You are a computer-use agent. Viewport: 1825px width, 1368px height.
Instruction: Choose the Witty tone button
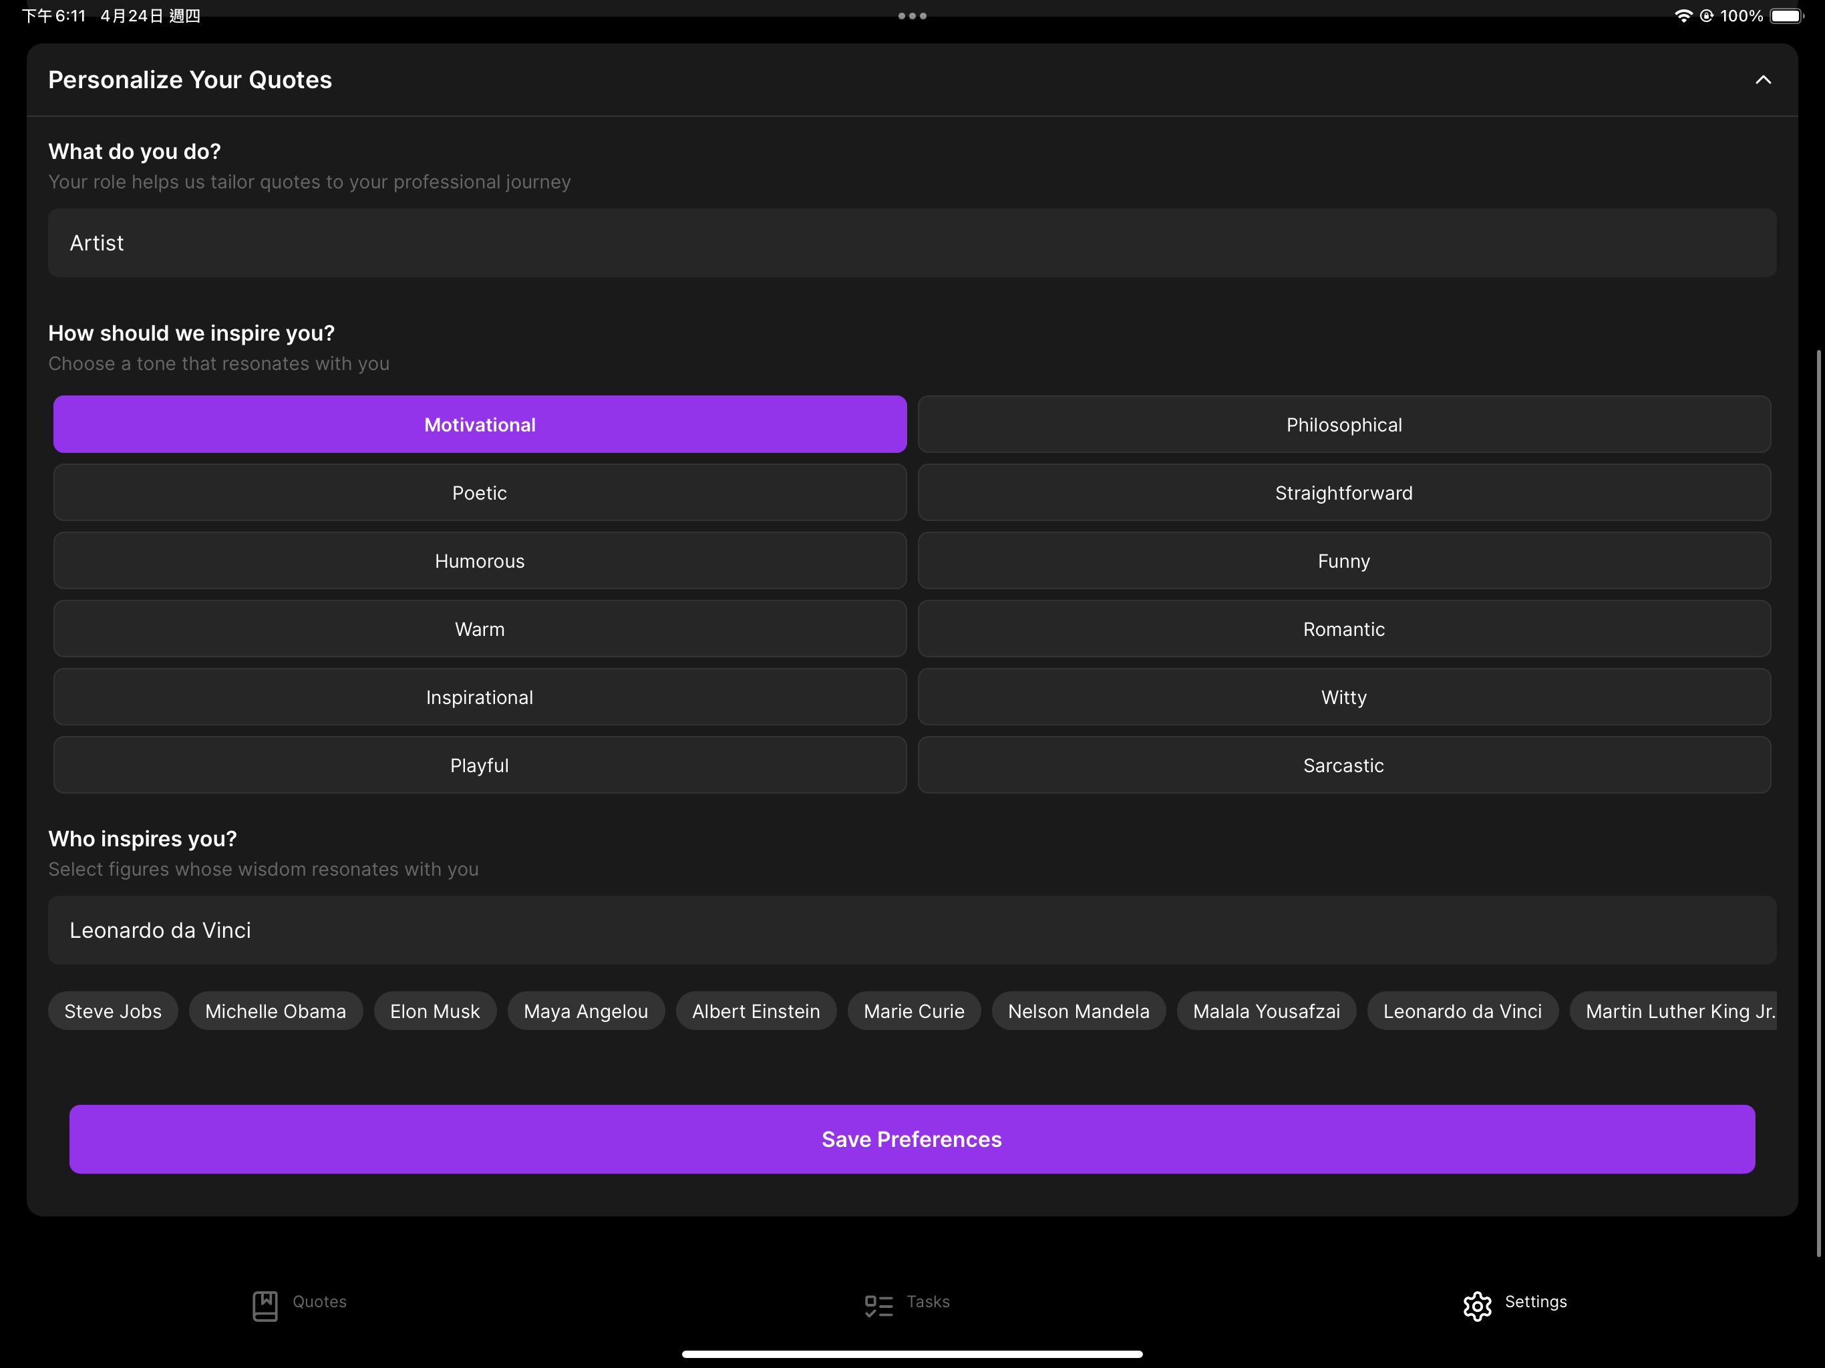(1343, 697)
